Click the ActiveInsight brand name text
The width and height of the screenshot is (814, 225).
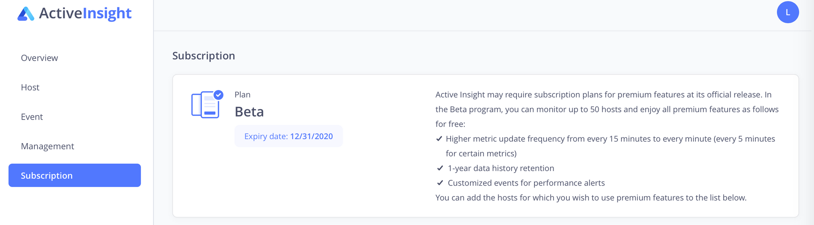pyautogui.click(x=85, y=13)
